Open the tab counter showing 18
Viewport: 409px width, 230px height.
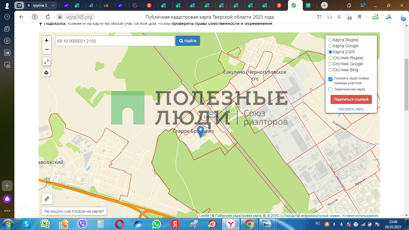coord(19,5)
